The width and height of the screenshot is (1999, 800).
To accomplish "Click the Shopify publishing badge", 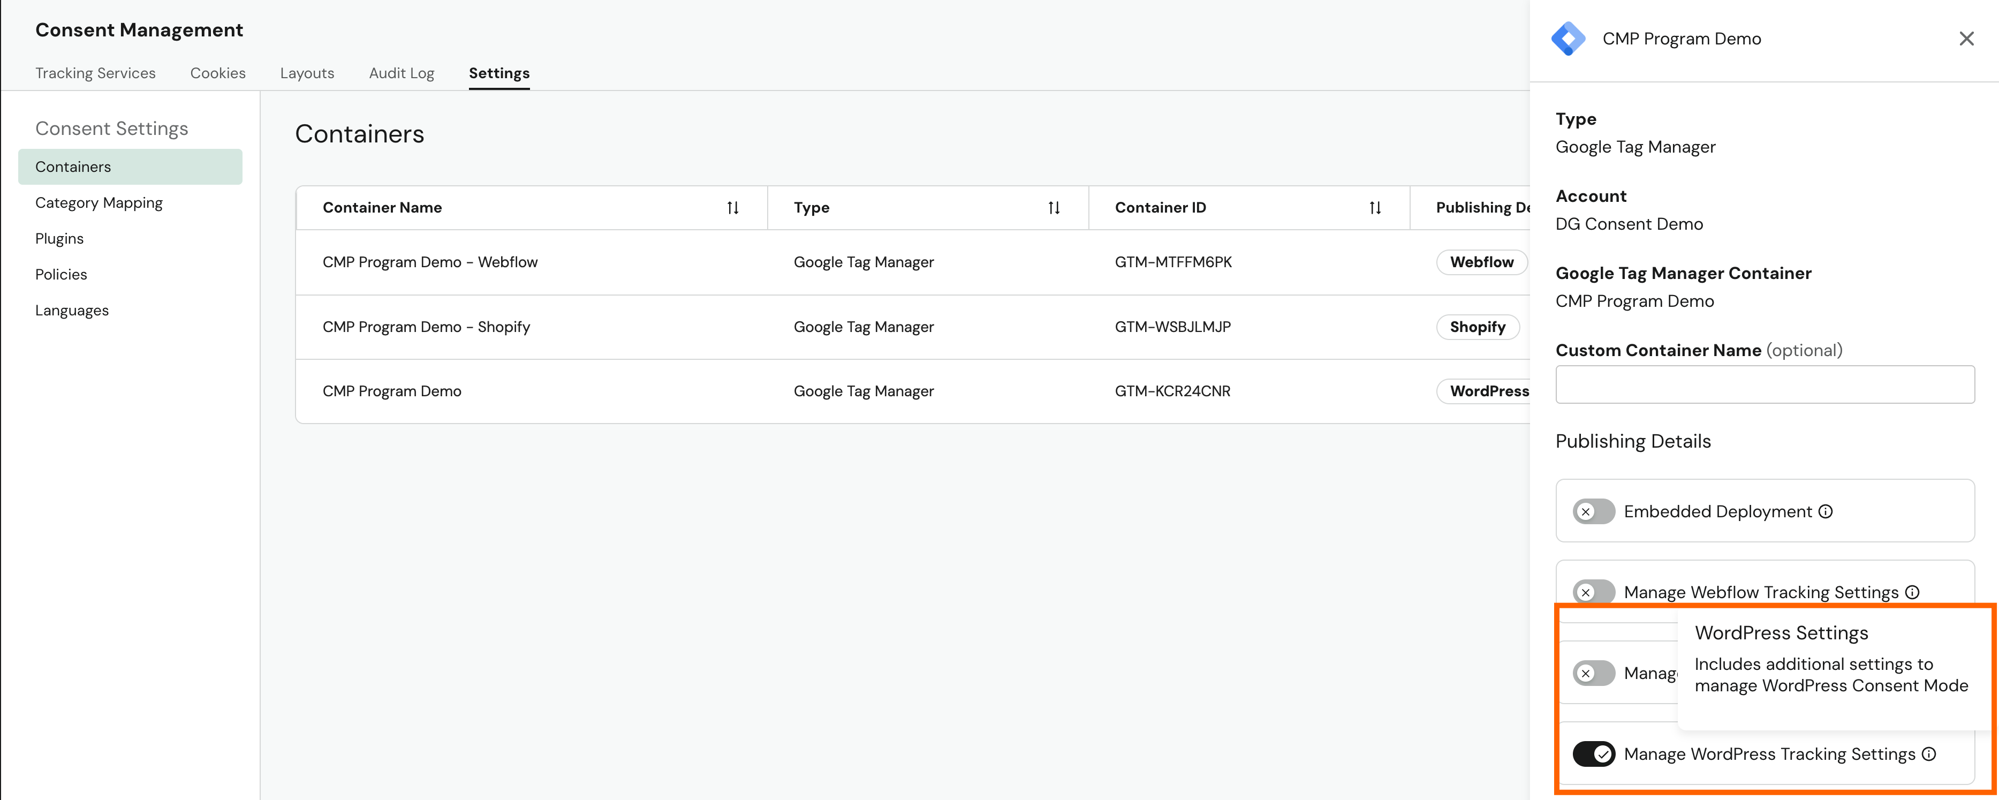I will [x=1478, y=327].
